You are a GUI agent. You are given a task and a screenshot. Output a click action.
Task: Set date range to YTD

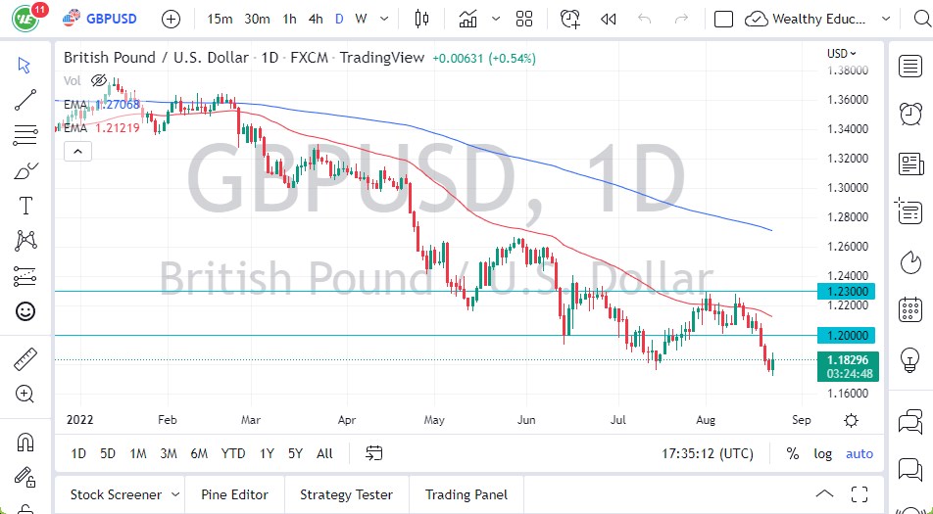pyautogui.click(x=233, y=453)
